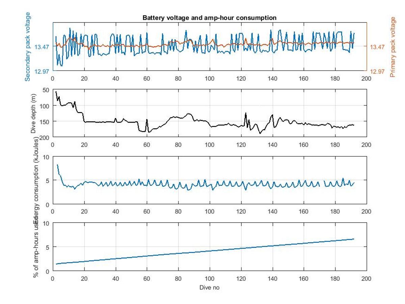Click the left 13.47 tick of secondary voltage

point(42,47)
